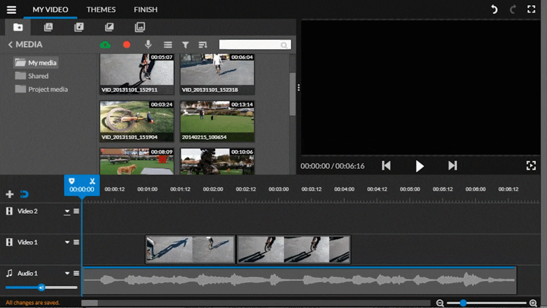Add marker at the playhead
547x308 pixels.
72,181
